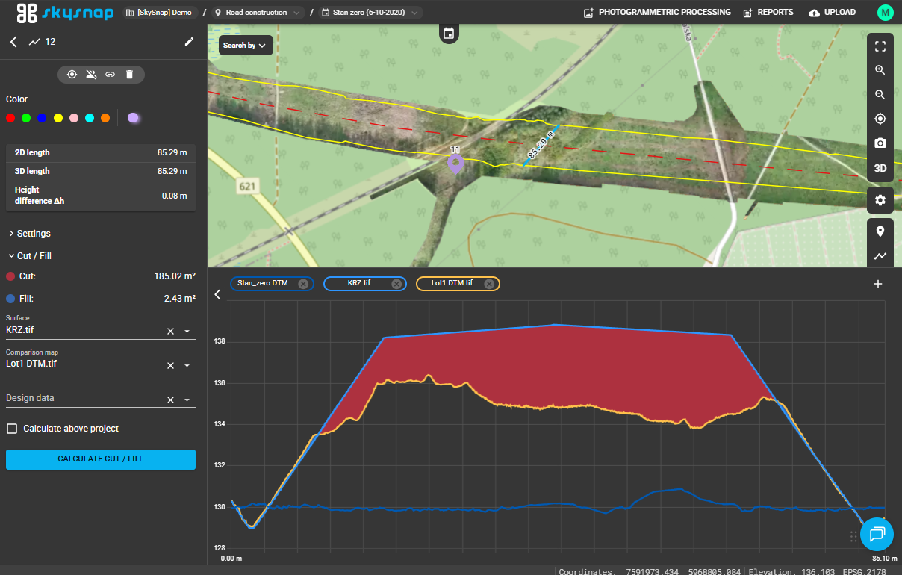The width and height of the screenshot is (902, 575).
Task: Click the crossed-out people sharing icon
Action: click(x=91, y=74)
